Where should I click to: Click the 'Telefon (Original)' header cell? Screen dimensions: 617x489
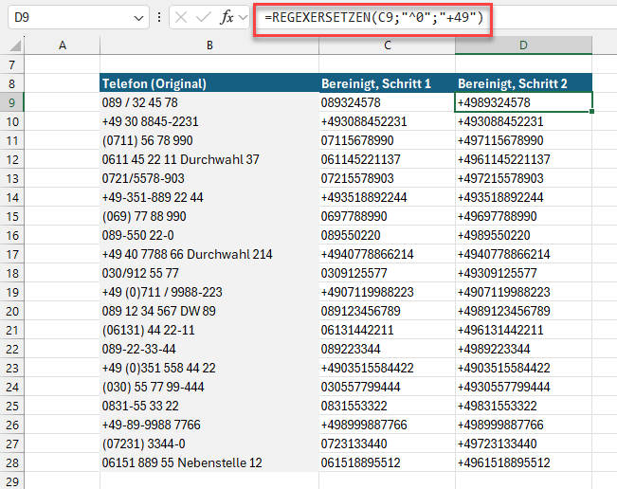pyautogui.click(x=209, y=83)
